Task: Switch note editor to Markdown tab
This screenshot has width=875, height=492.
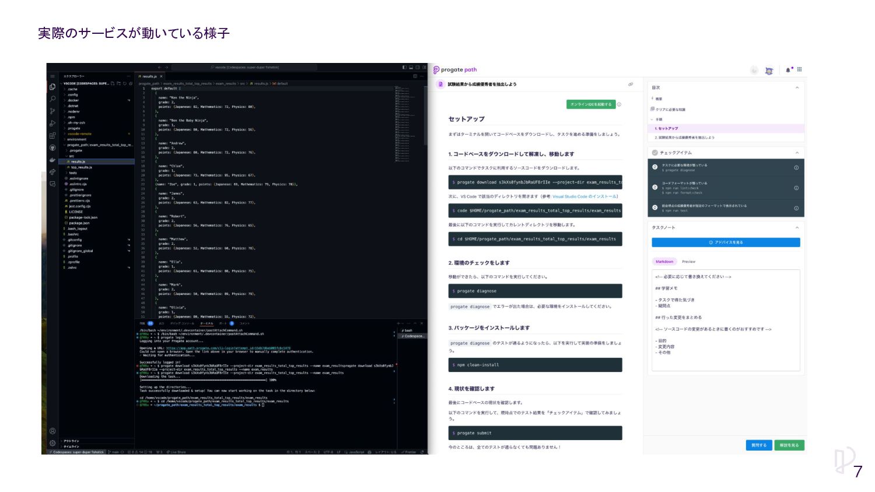Action: (x=664, y=262)
